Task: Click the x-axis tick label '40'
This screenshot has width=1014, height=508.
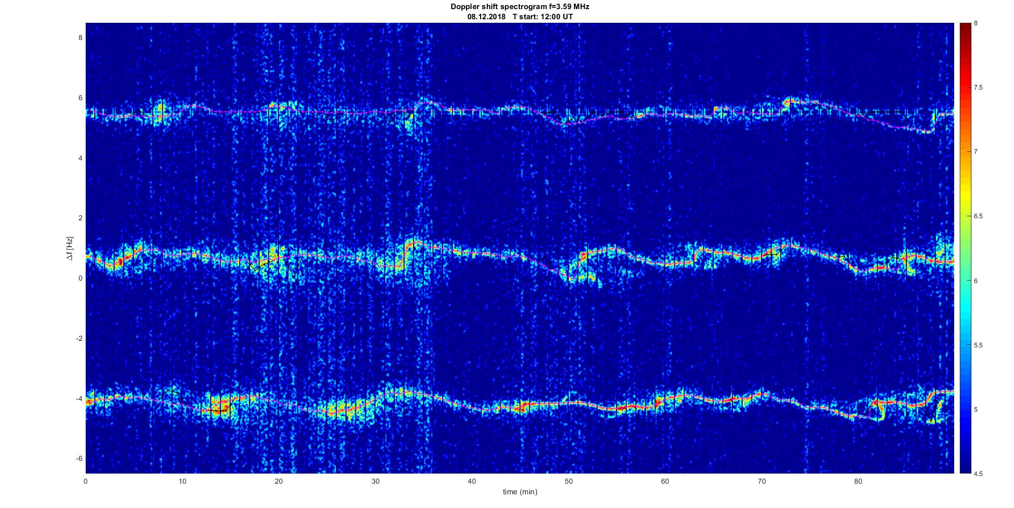Action: click(472, 482)
